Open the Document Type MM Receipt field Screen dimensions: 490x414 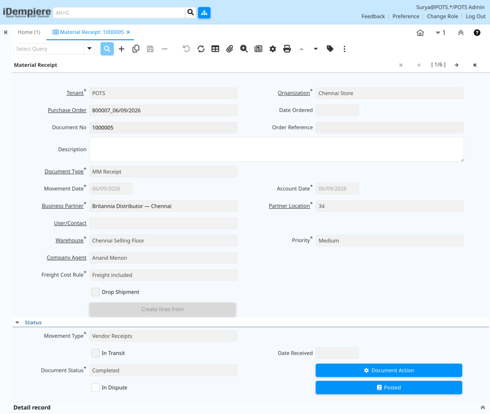point(163,171)
